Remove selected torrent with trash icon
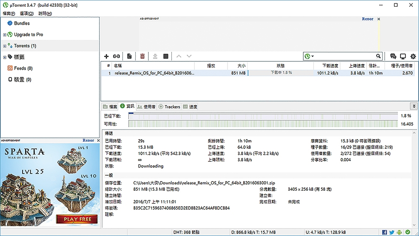 [142, 57]
